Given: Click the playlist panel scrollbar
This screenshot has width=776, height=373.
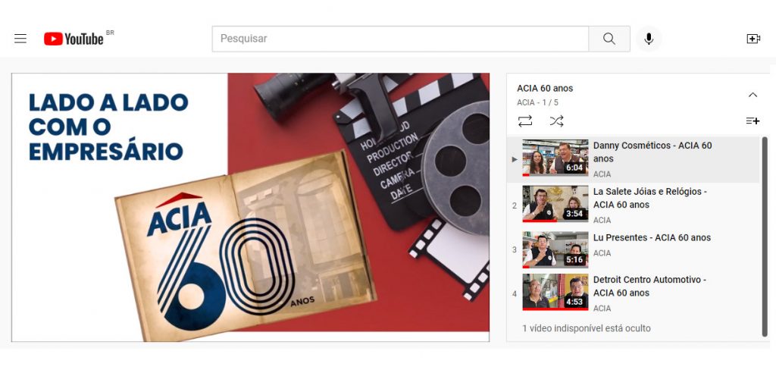Looking at the screenshot, I should tap(764, 237).
